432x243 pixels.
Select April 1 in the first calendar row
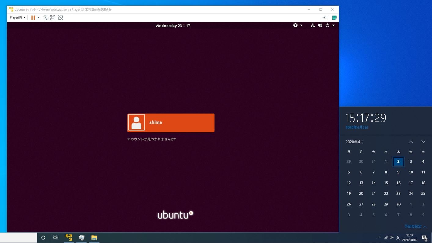[386, 161]
